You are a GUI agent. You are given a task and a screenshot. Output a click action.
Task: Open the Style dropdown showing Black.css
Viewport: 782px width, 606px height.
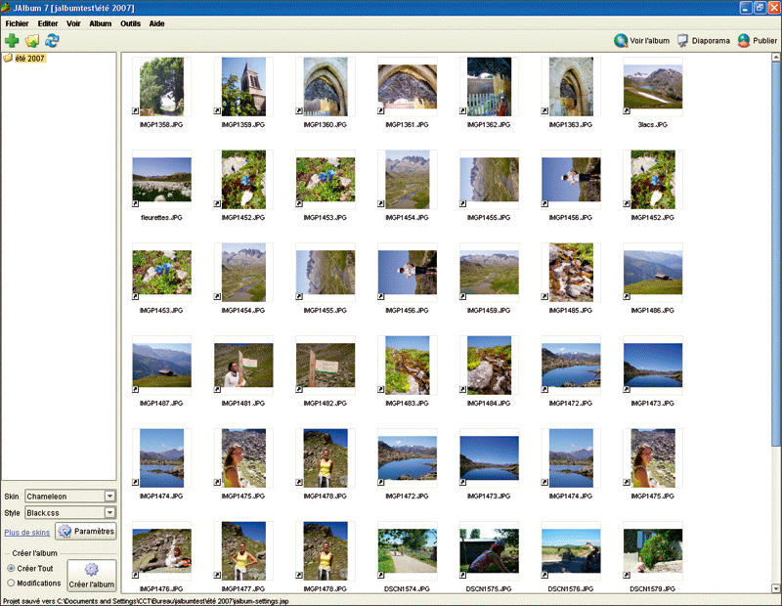click(x=70, y=512)
